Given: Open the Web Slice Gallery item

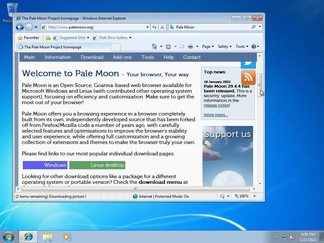Looking at the screenshot, I should pyautogui.click(x=112, y=38).
